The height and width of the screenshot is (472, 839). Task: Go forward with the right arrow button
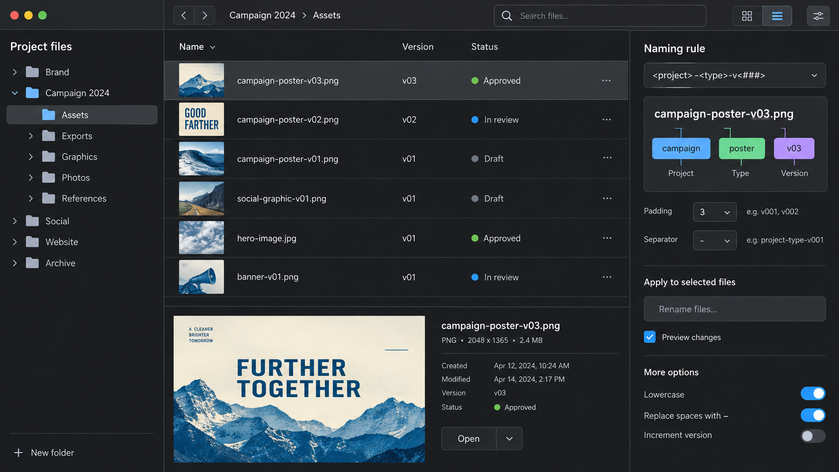205,16
